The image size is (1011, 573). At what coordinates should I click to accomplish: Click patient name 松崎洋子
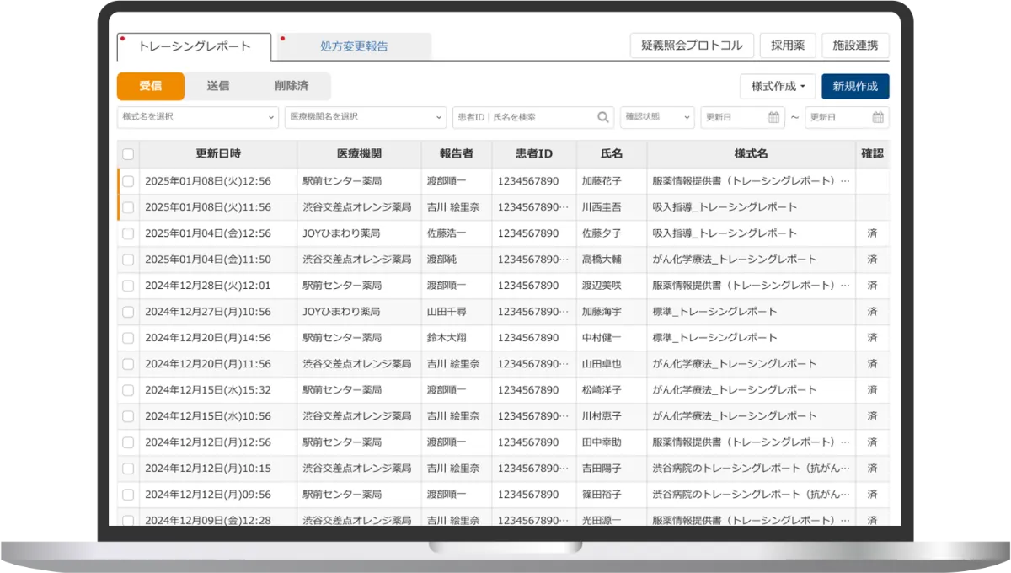coord(602,390)
